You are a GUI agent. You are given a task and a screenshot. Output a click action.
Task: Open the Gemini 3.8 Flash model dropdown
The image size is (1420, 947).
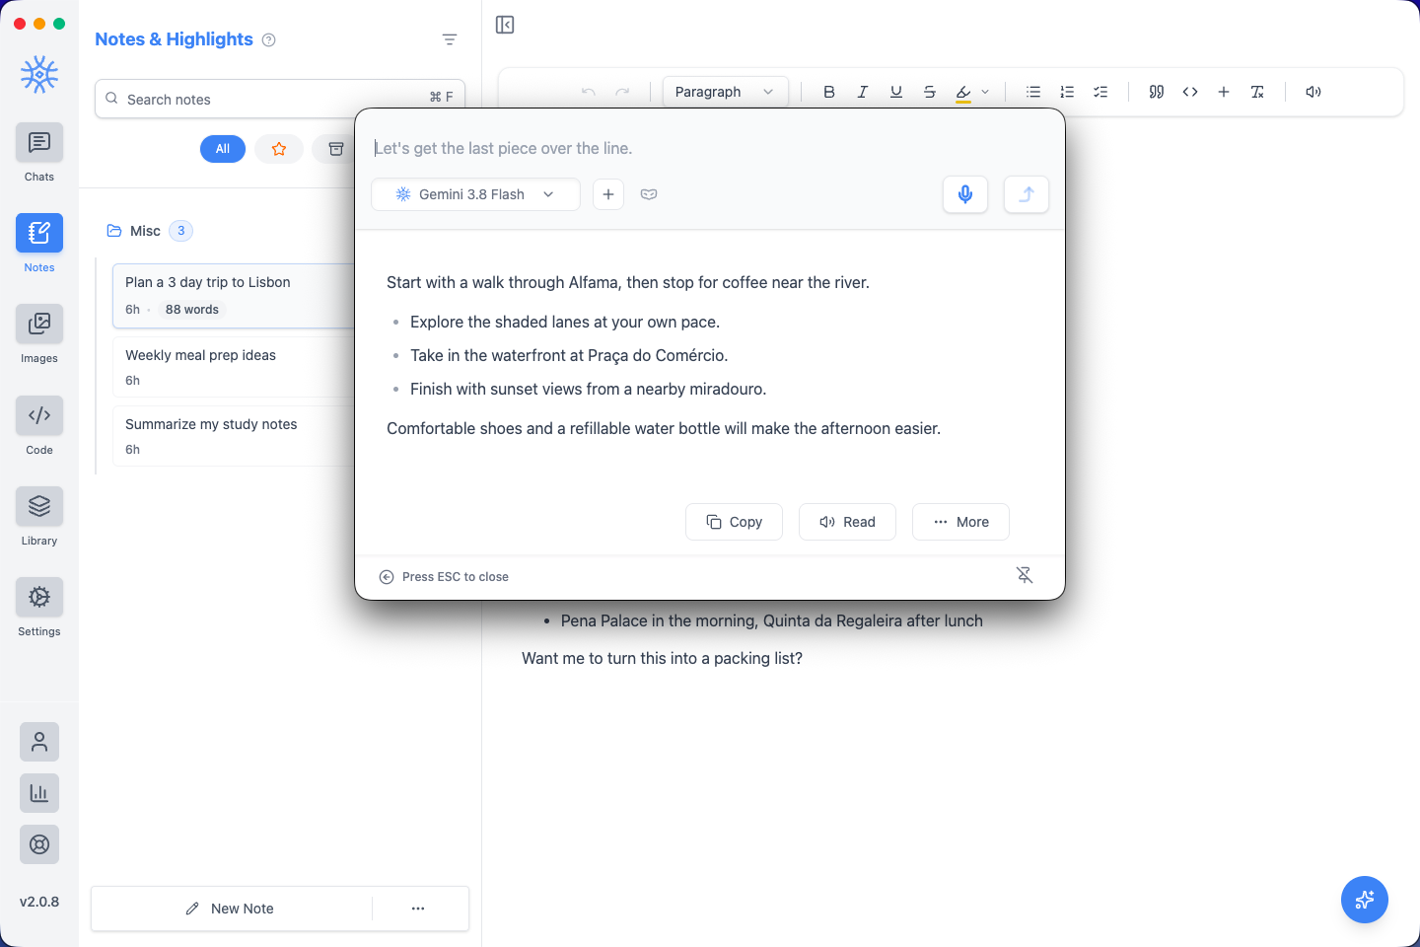coord(475,194)
